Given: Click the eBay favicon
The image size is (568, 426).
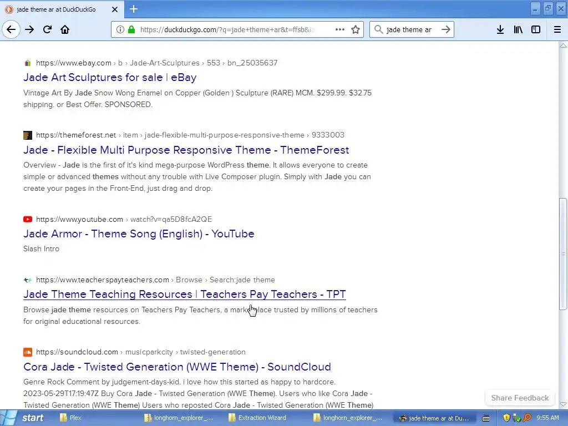Looking at the screenshot, I should [x=28, y=63].
